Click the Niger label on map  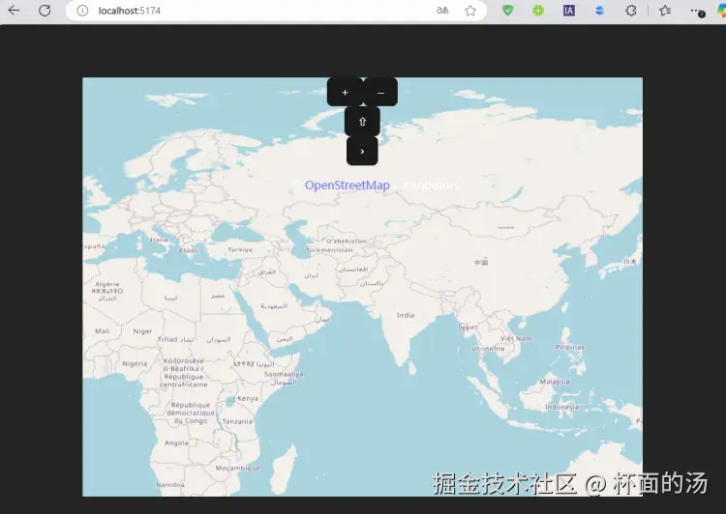(x=142, y=331)
